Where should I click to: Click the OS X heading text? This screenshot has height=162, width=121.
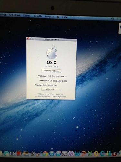52,62
